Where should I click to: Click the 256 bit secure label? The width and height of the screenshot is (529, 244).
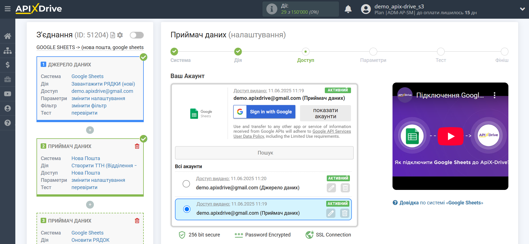click(x=204, y=235)
